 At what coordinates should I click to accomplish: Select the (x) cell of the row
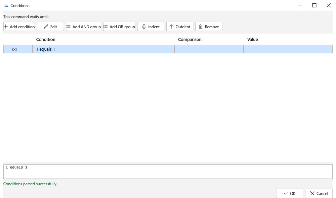click(18, 49)
